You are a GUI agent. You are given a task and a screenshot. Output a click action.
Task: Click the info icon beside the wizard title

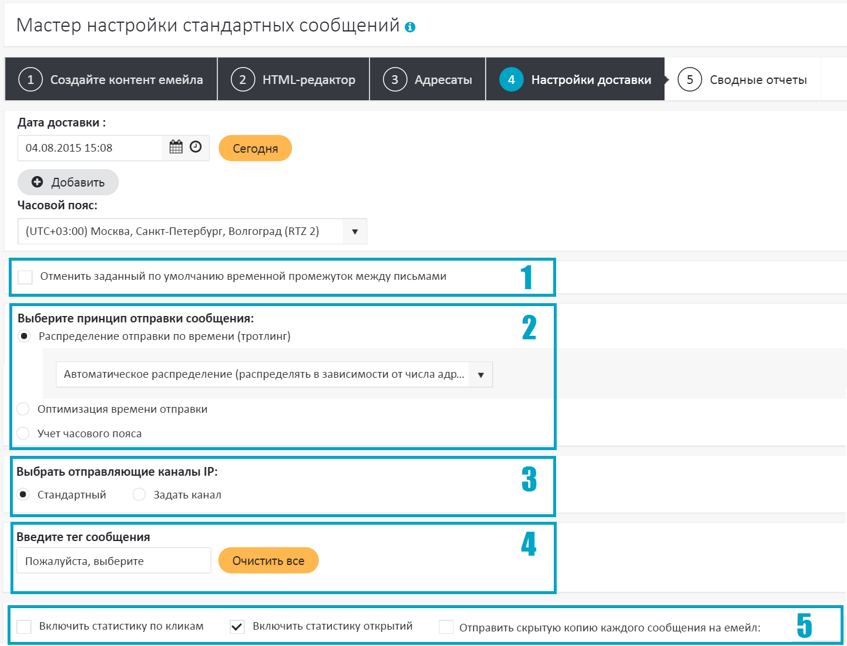pos(410,27)
